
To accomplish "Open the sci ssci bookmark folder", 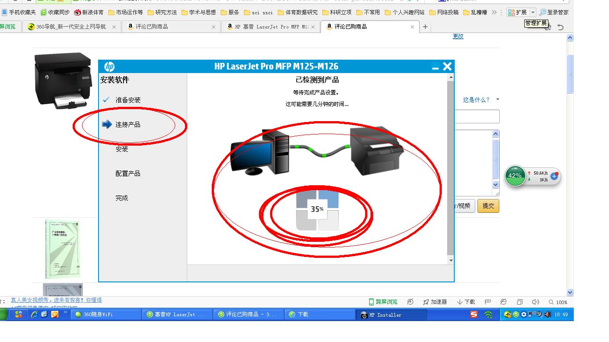I will coord(259,12).
